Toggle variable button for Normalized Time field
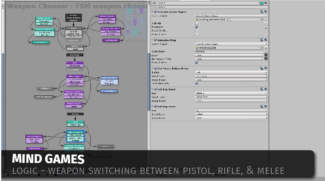 click(x=266, y=59)
